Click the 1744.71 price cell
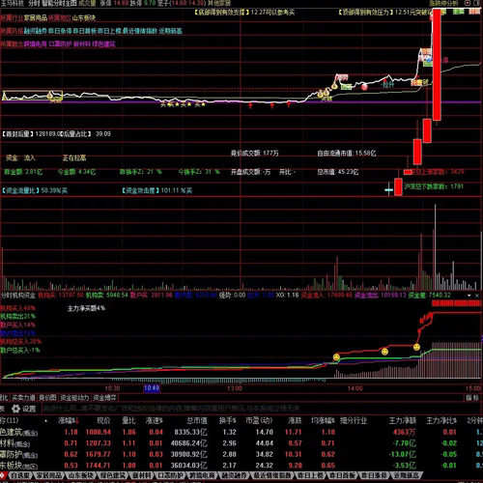 pyautogui.click(x=98, y=466)
